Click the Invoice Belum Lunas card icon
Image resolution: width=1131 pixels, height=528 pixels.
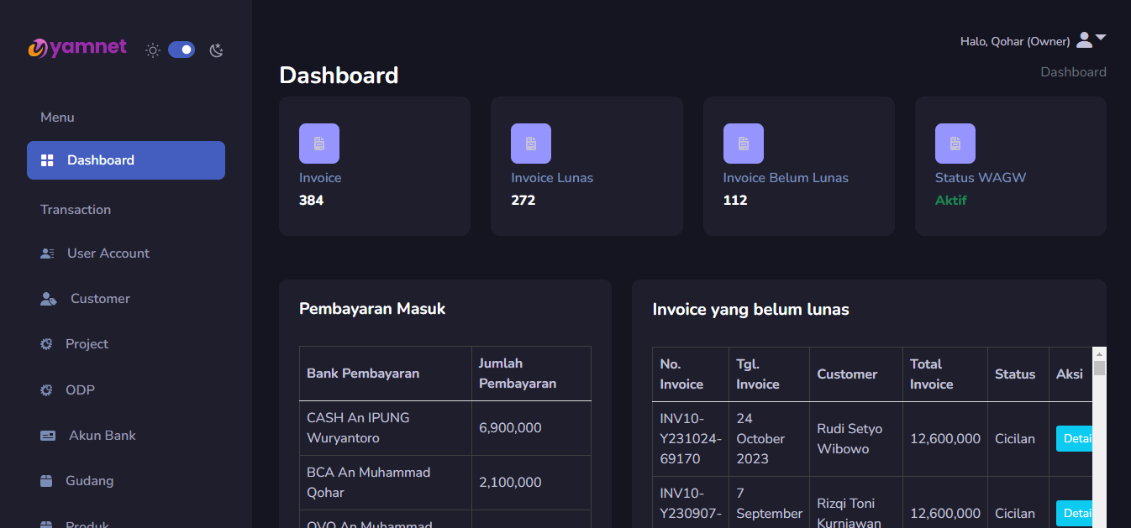point(744,144)
